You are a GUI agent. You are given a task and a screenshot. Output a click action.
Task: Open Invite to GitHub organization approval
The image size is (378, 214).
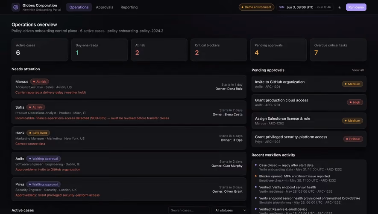(309, 84)
